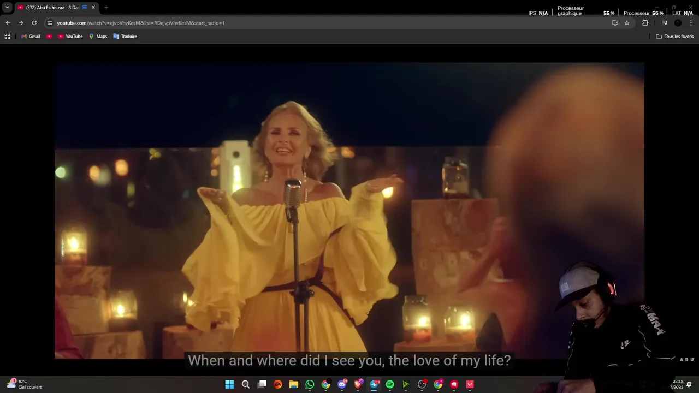The width and height of the screenshot is (699, 393).
Task: Pause the video by clicking the player
Action: (349, 210)
